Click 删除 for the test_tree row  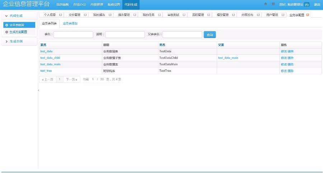coord(290,71)
